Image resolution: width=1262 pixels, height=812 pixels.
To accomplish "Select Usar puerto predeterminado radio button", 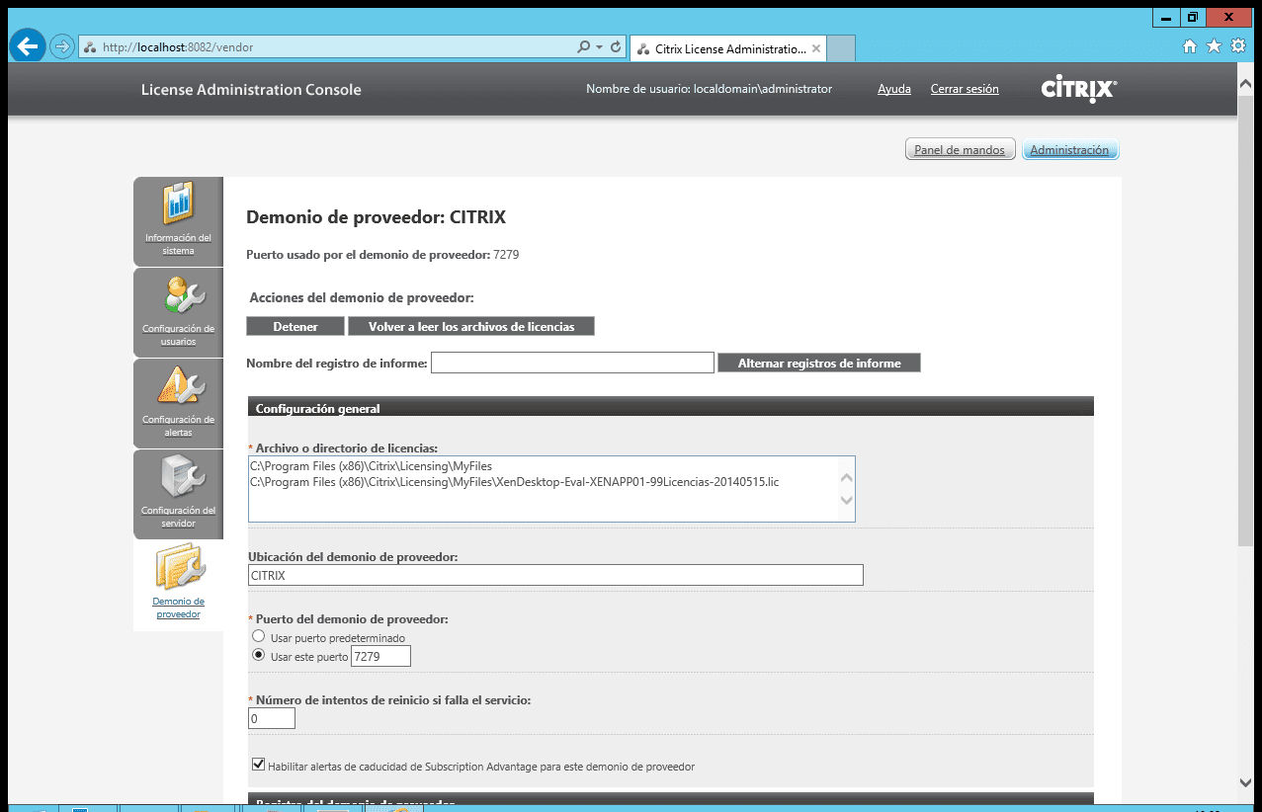I will click(259, 637).
